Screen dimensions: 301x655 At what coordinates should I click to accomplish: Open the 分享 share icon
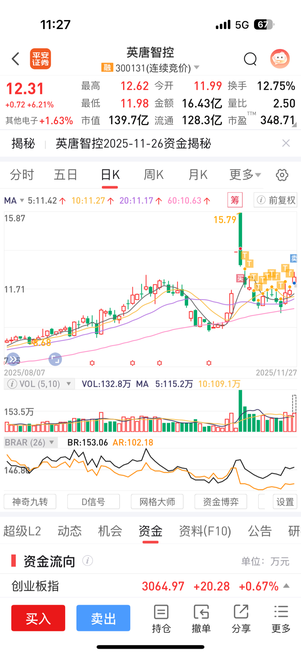click(x=241, y=619)
